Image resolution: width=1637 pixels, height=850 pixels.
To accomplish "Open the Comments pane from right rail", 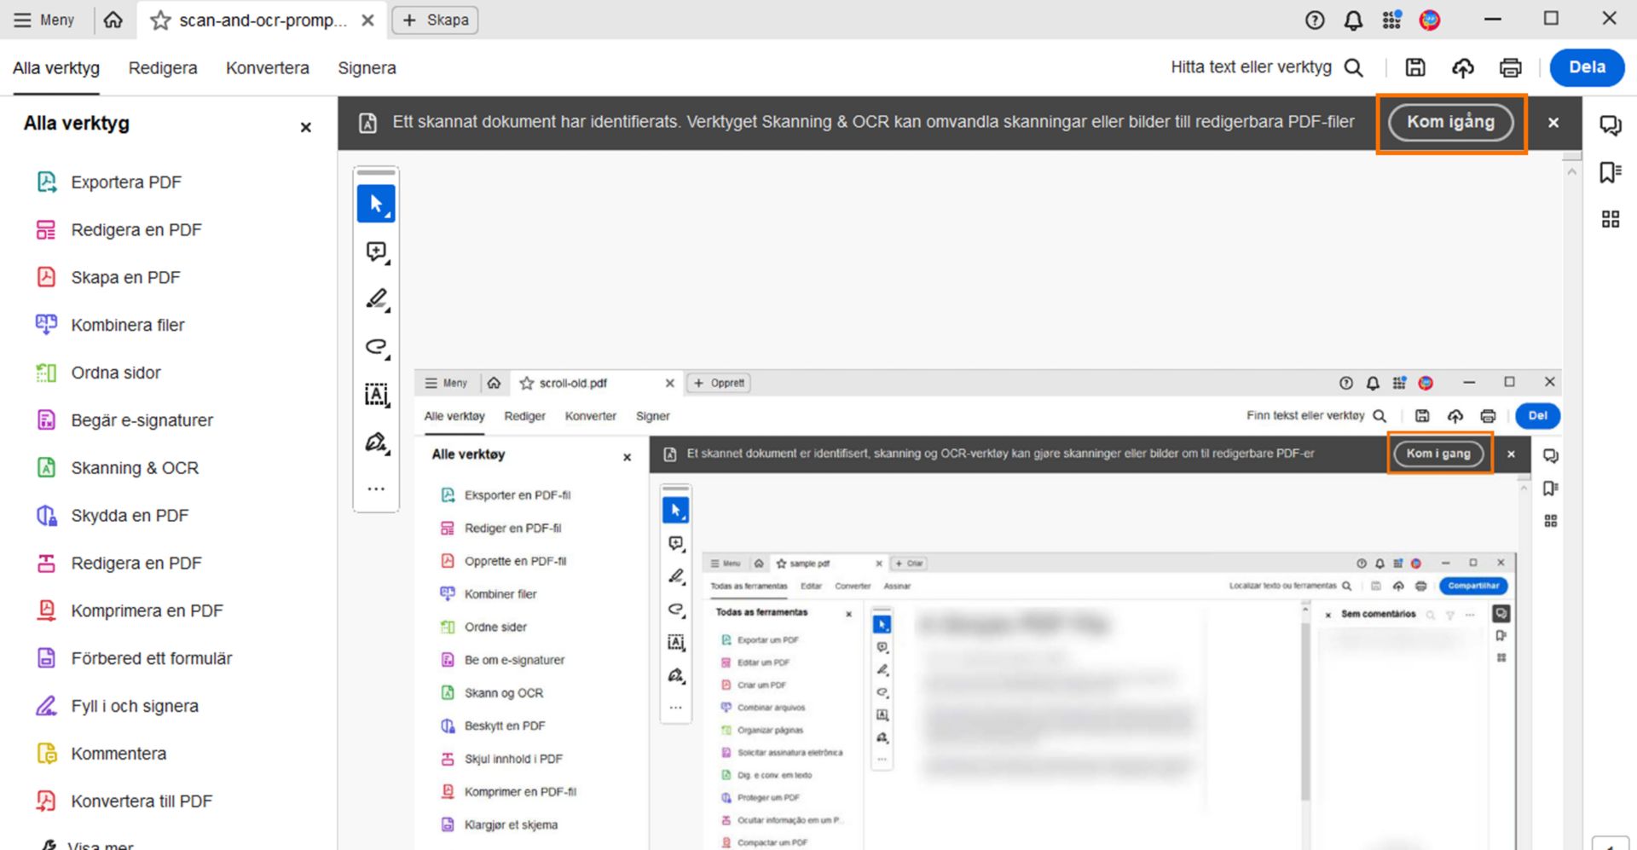I will coord(1610,125).
